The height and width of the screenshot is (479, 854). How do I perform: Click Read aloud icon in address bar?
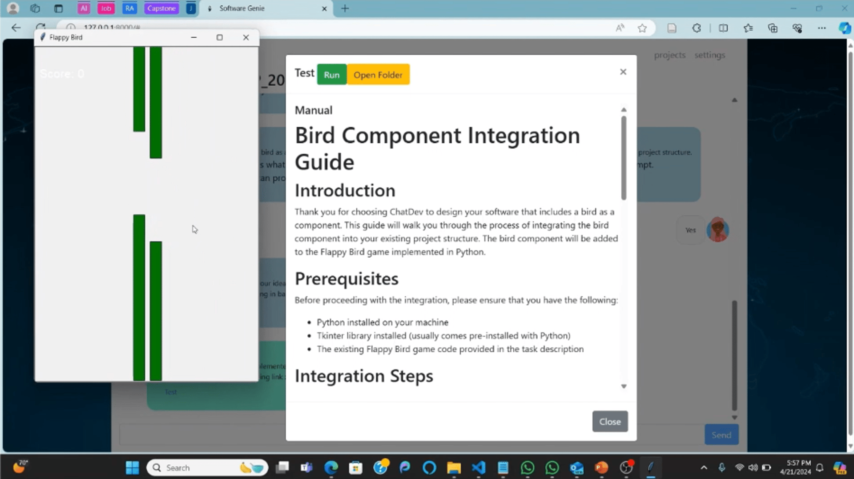point(620,28)
